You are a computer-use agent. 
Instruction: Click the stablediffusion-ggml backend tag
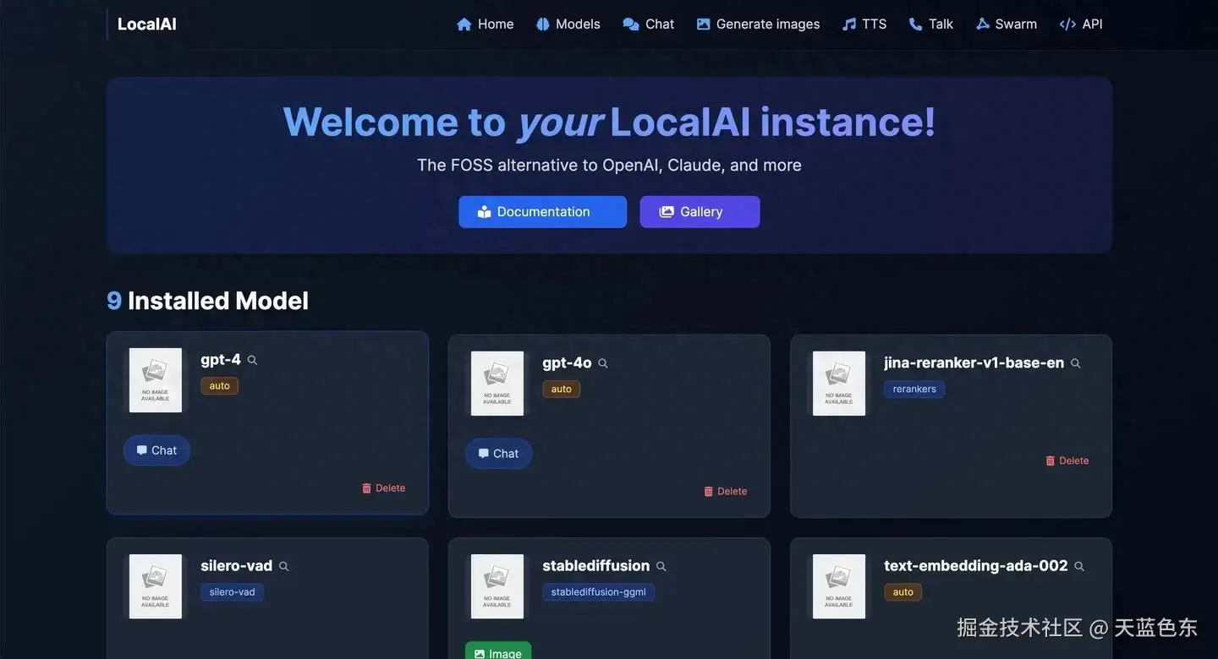point(599,592)
